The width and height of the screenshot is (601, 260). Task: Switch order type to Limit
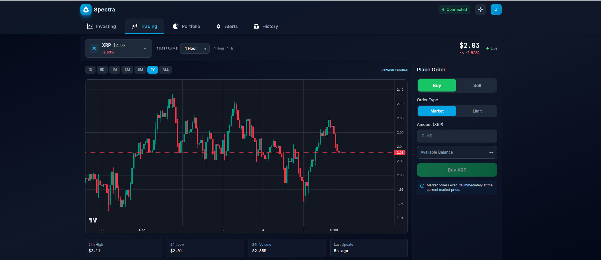tap(477, 111)
